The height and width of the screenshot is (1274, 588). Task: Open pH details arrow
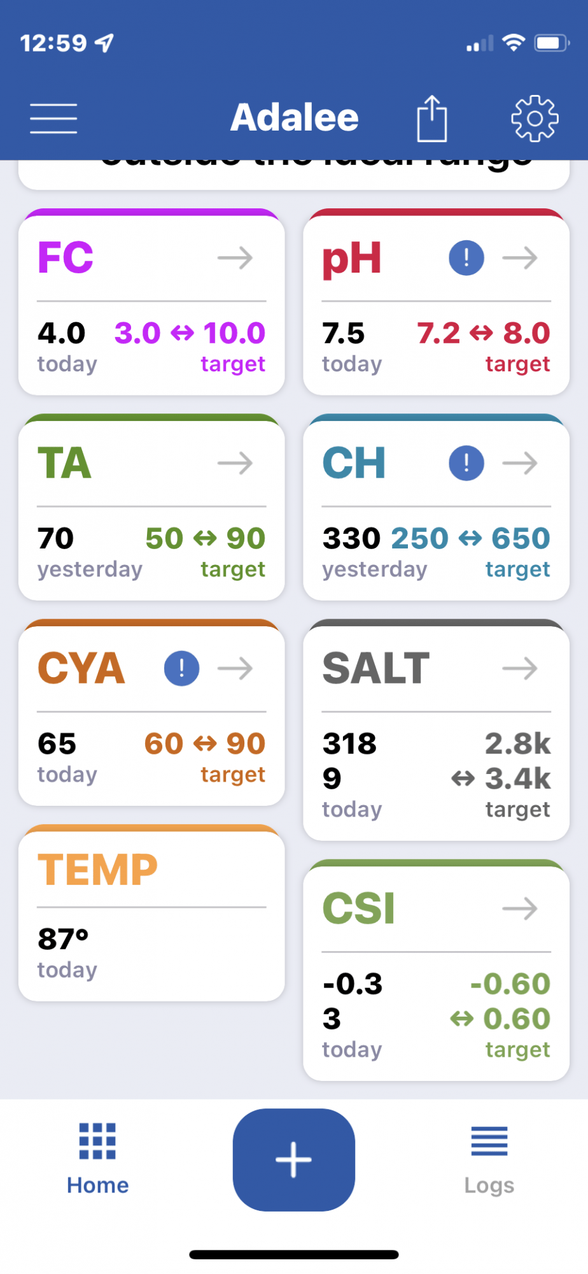click(x=520, y=258)
